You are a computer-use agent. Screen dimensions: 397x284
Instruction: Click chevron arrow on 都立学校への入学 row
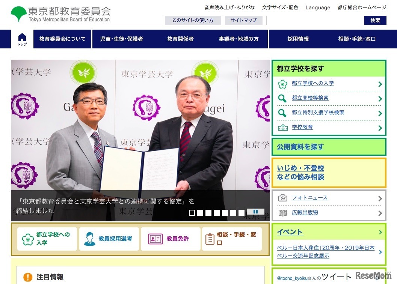pyautogui.click(x=380, y=84)
